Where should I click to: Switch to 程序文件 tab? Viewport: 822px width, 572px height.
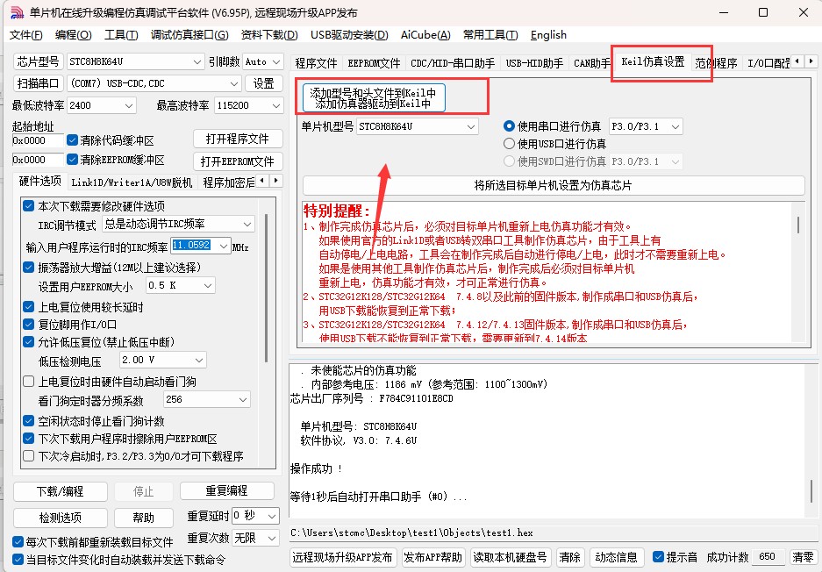316,63
